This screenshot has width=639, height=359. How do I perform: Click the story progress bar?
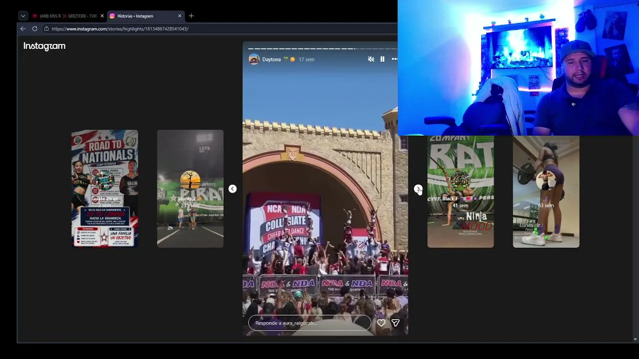(322, 49)
